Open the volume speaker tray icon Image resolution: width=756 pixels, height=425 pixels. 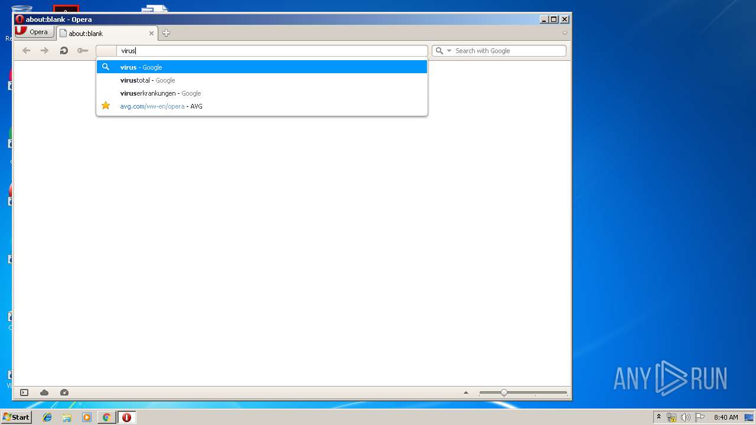685,417
